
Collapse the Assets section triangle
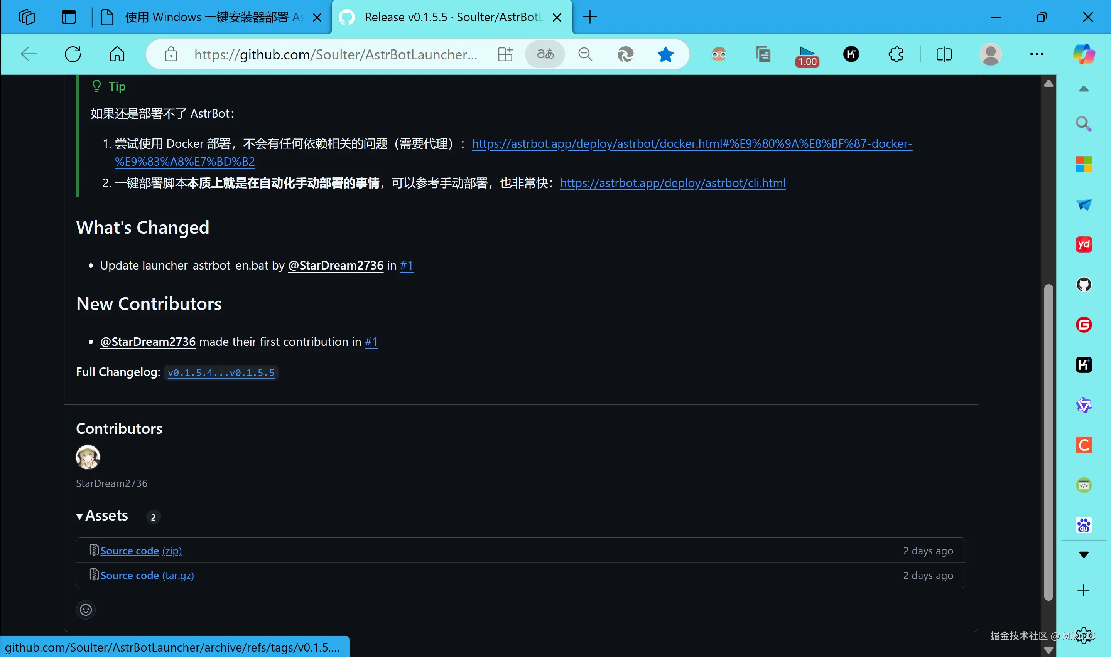80,516
